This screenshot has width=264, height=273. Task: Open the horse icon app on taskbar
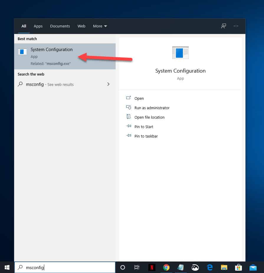[195, 267]
